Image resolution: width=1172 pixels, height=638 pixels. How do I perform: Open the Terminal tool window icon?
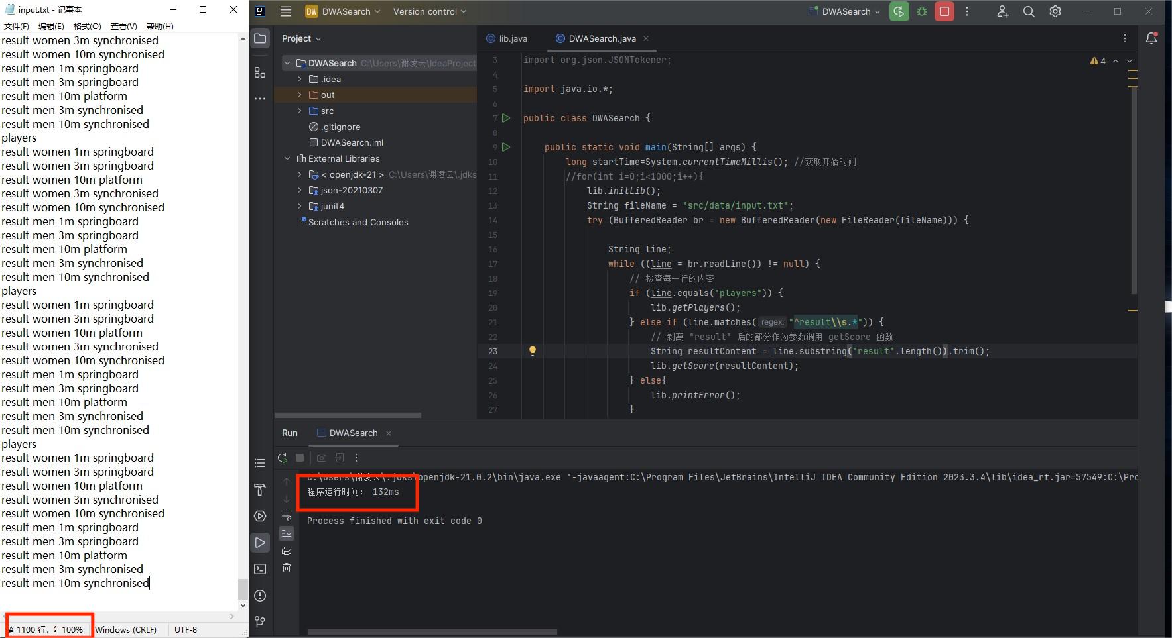tap(260, 569)
